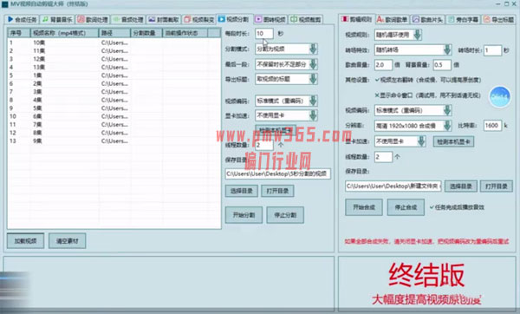
Task: Click 打开目录 in the 视频分割 panel
Action: pos(277,191)
